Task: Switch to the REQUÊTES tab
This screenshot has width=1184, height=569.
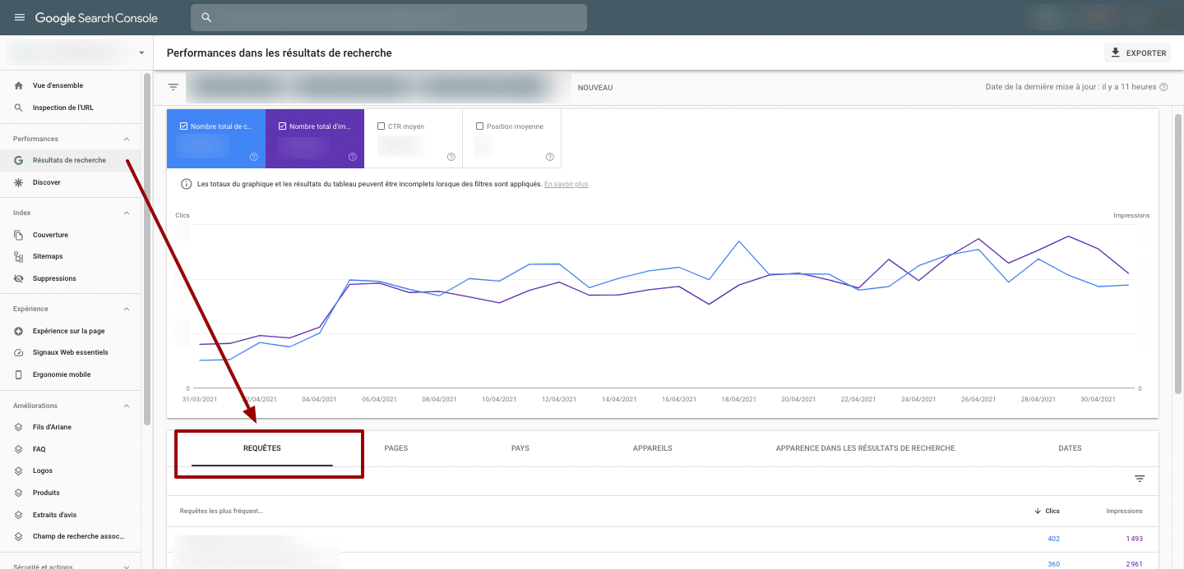Action: click(262, 448)
